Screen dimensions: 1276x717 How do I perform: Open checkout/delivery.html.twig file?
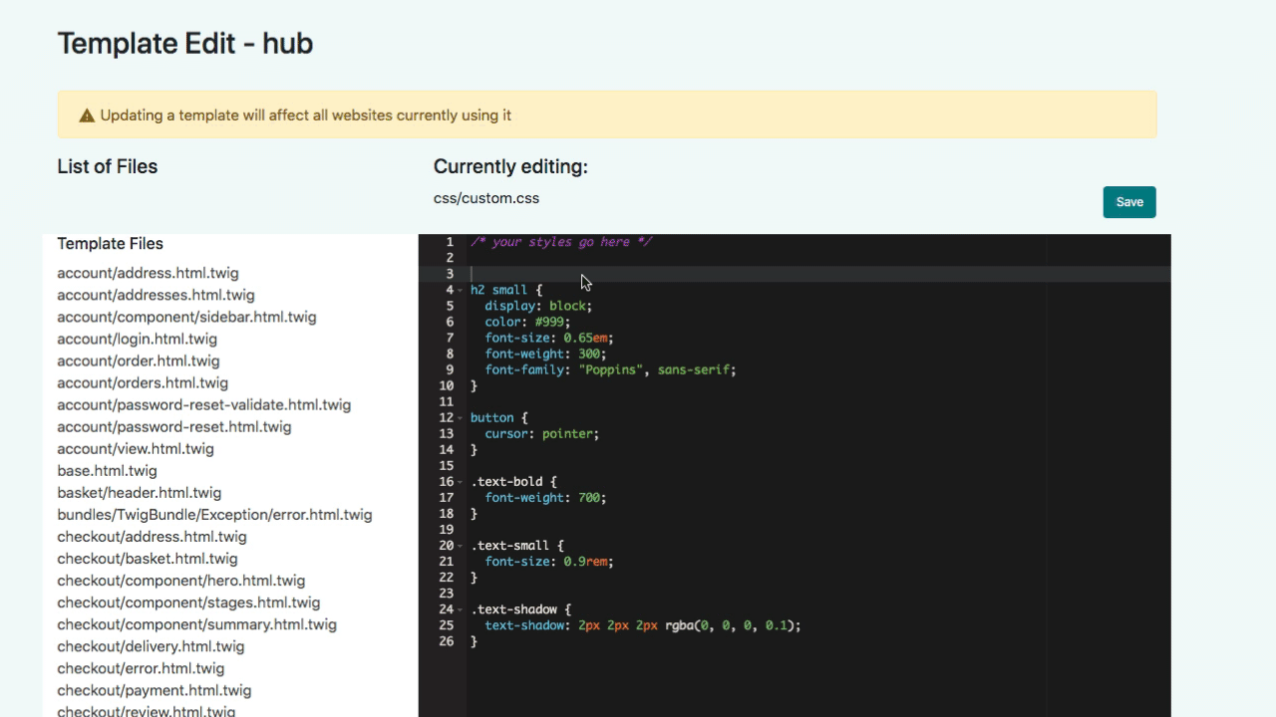[151, 646]
